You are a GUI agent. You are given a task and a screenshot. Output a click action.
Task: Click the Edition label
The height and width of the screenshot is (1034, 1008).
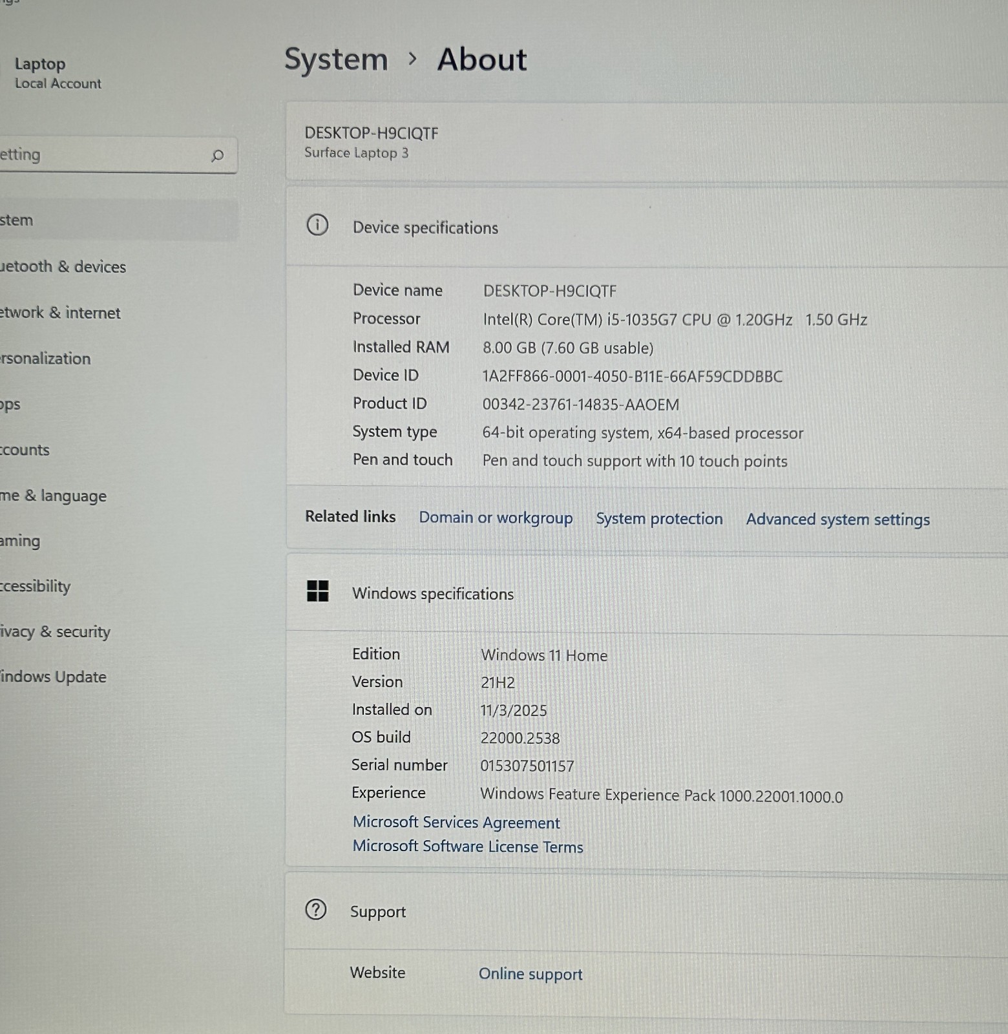tap(376, 654)
